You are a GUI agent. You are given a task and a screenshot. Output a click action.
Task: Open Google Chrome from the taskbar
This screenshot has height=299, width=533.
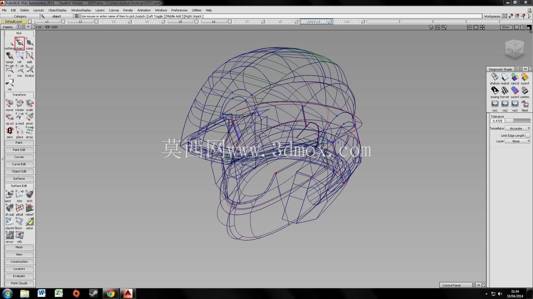coord(111,293)
